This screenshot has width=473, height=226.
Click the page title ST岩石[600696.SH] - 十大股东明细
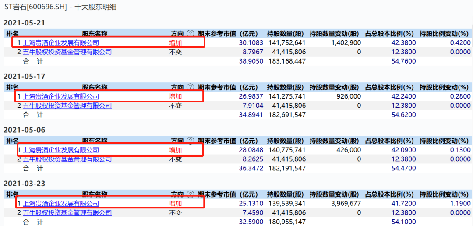tap(60, 7)
